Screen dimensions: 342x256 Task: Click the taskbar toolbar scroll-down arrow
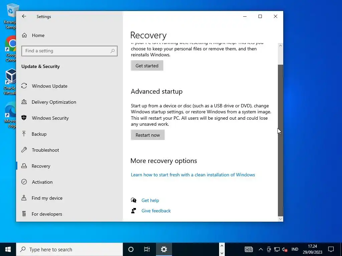(222, 253)
